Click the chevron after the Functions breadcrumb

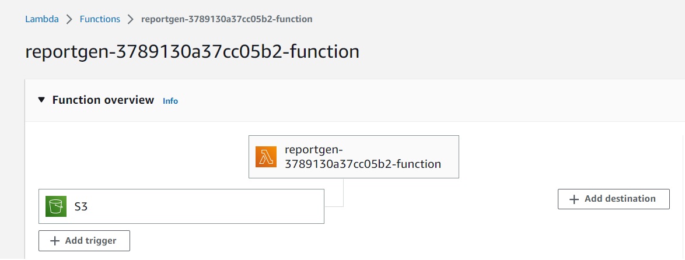(x=131, y=19)
